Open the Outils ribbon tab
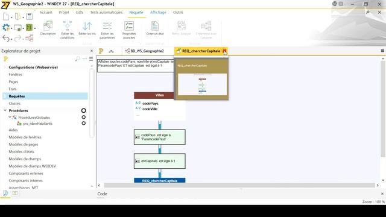Viewport: 386px width, 217px height. [178, 12]
